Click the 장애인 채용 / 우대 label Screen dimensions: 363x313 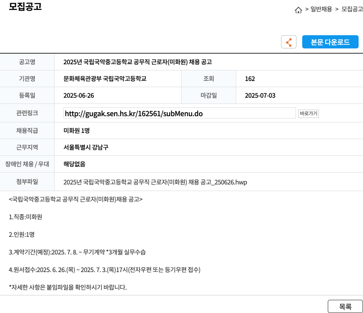coord(27,164)
